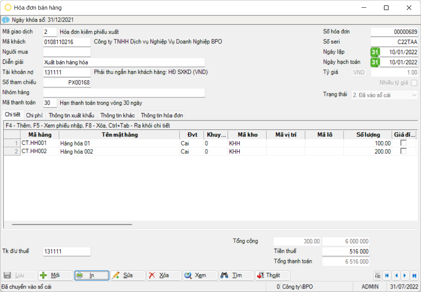Image resolution: width=421 pixels, height=292 pixels.
Task: Toggle the Nhiều tỷ giá checkbox
Action: click(414, 83)
